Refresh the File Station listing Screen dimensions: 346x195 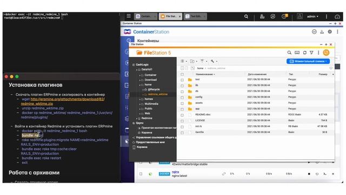[x=305, y=53]
